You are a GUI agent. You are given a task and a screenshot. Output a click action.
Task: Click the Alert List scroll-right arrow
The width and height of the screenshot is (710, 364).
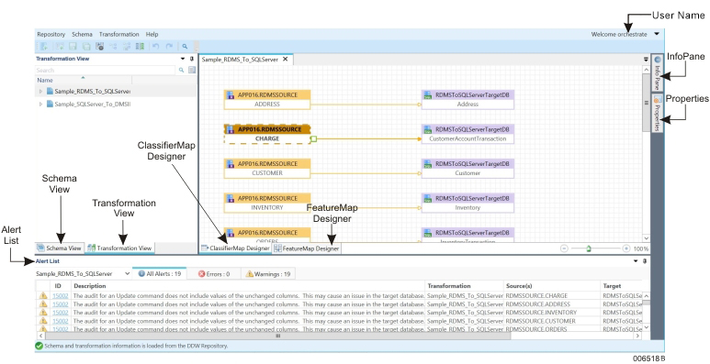(637, 336)
